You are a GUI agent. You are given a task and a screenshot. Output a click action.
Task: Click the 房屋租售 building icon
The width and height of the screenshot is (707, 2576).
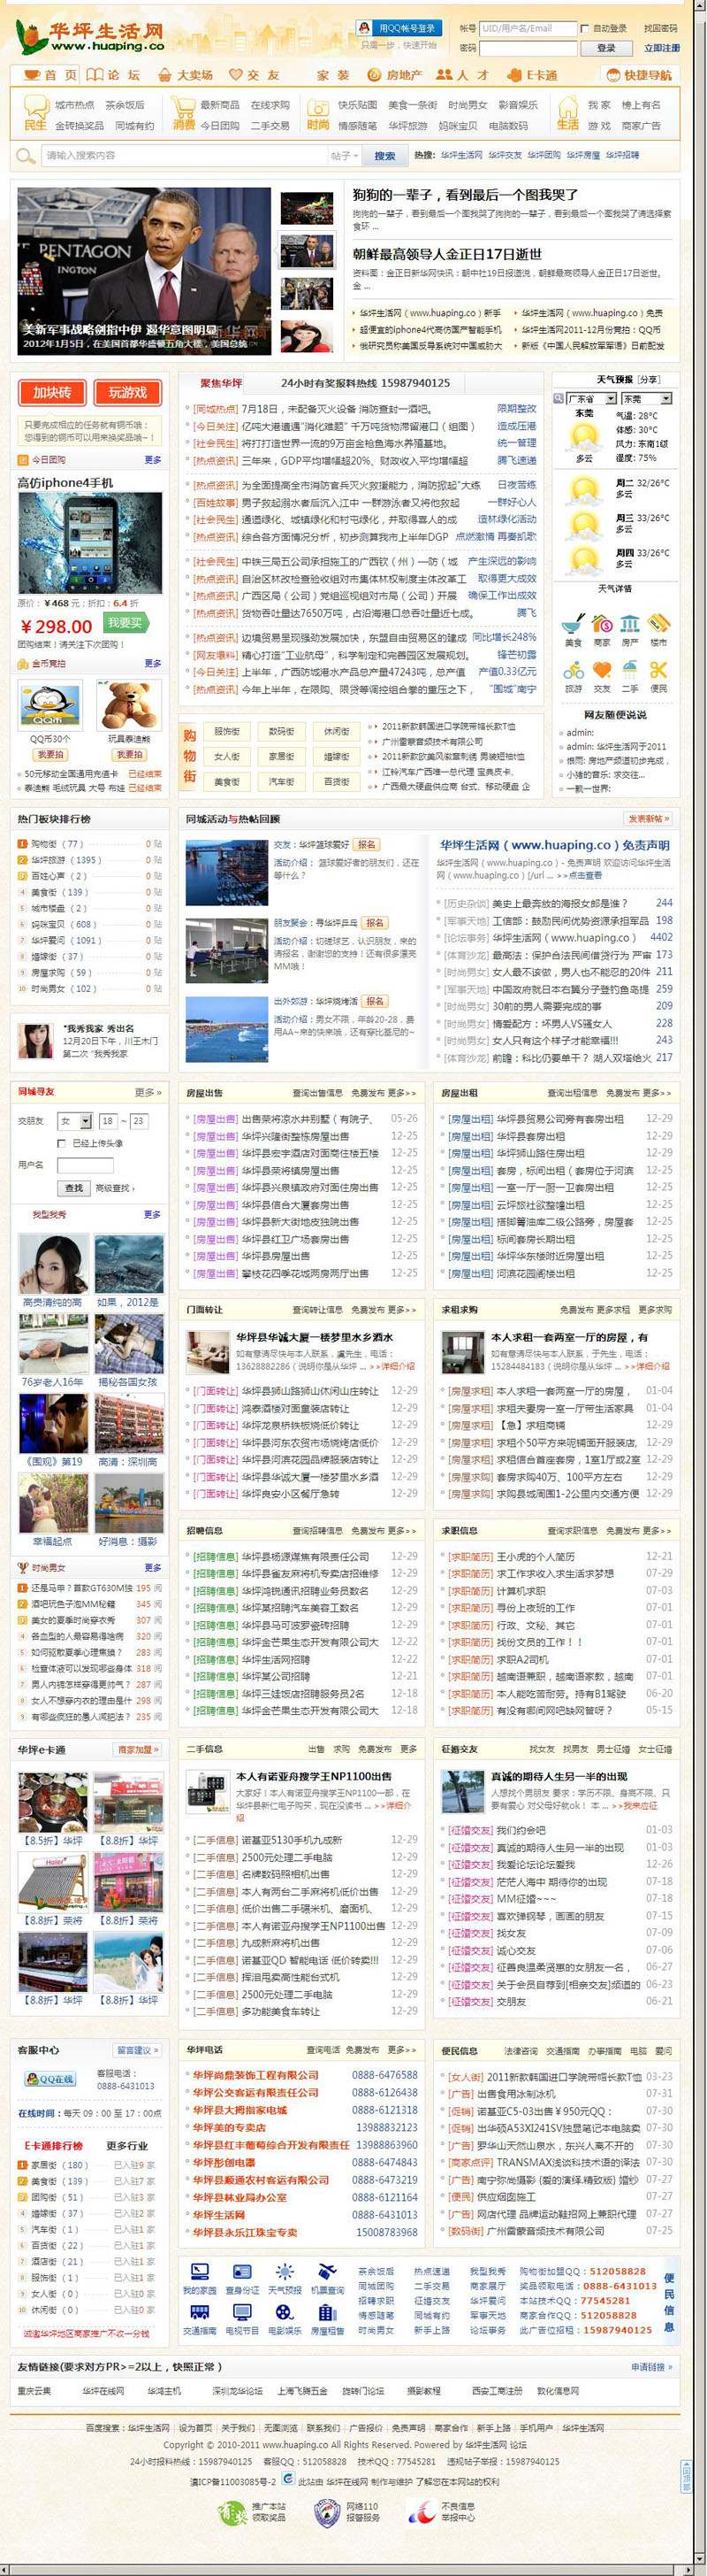pos(326,2312)
